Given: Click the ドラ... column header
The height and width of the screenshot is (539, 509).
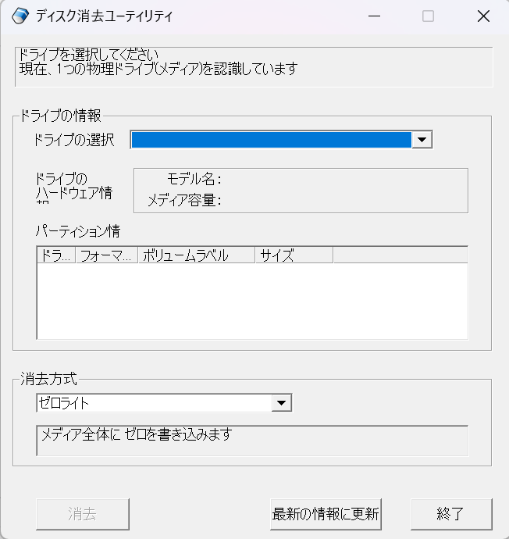Looking at the screenshot, I should click(55, 255).
